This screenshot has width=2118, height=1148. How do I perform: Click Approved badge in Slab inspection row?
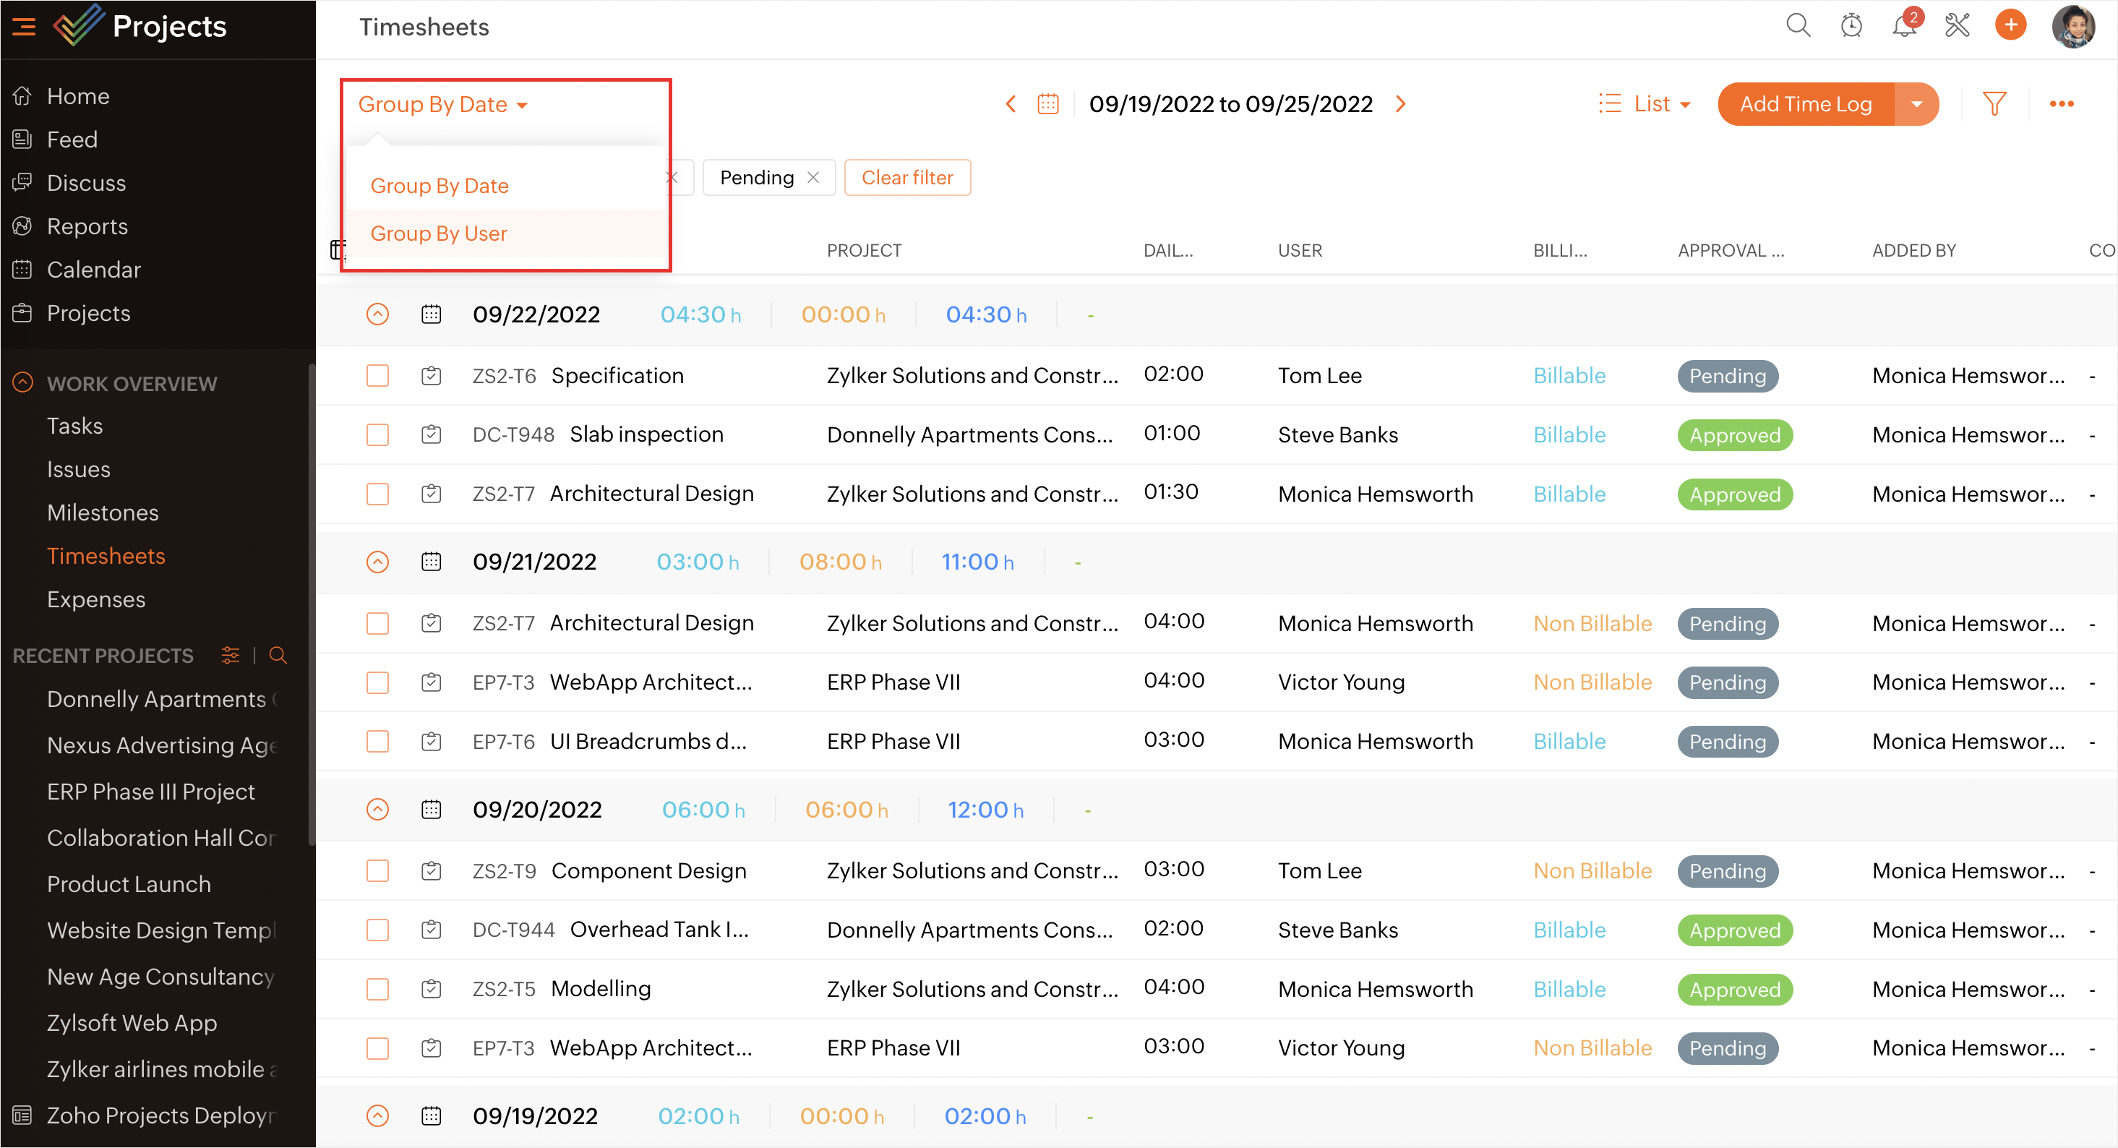1735,435
